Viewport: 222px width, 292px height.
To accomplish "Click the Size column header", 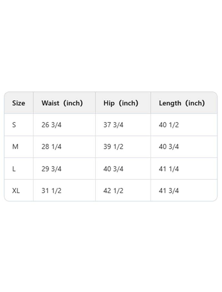I will click(19, 103).
